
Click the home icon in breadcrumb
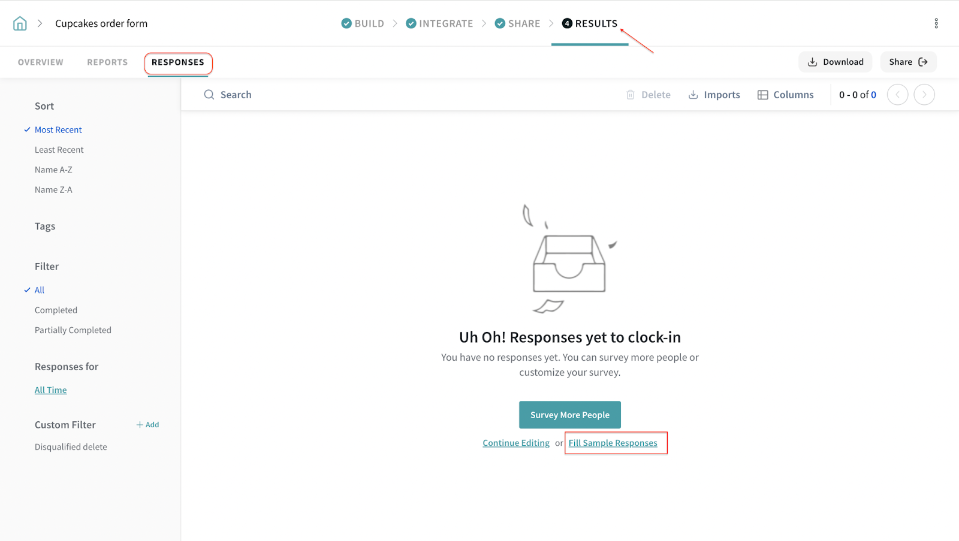(x=20, y=23)
